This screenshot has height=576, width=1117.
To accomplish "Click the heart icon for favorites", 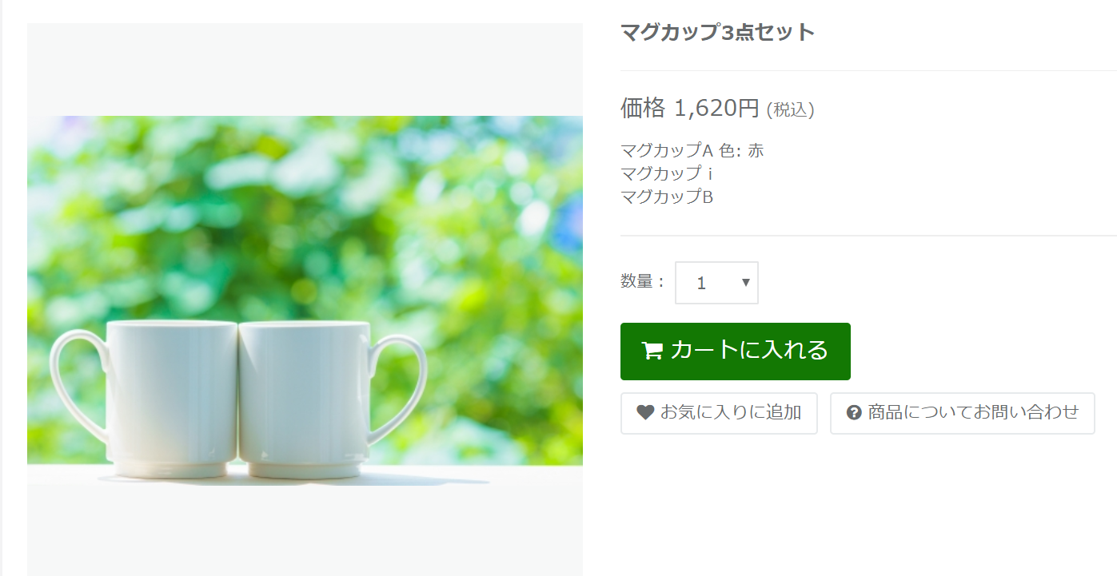I will click(x=645, y=412).
